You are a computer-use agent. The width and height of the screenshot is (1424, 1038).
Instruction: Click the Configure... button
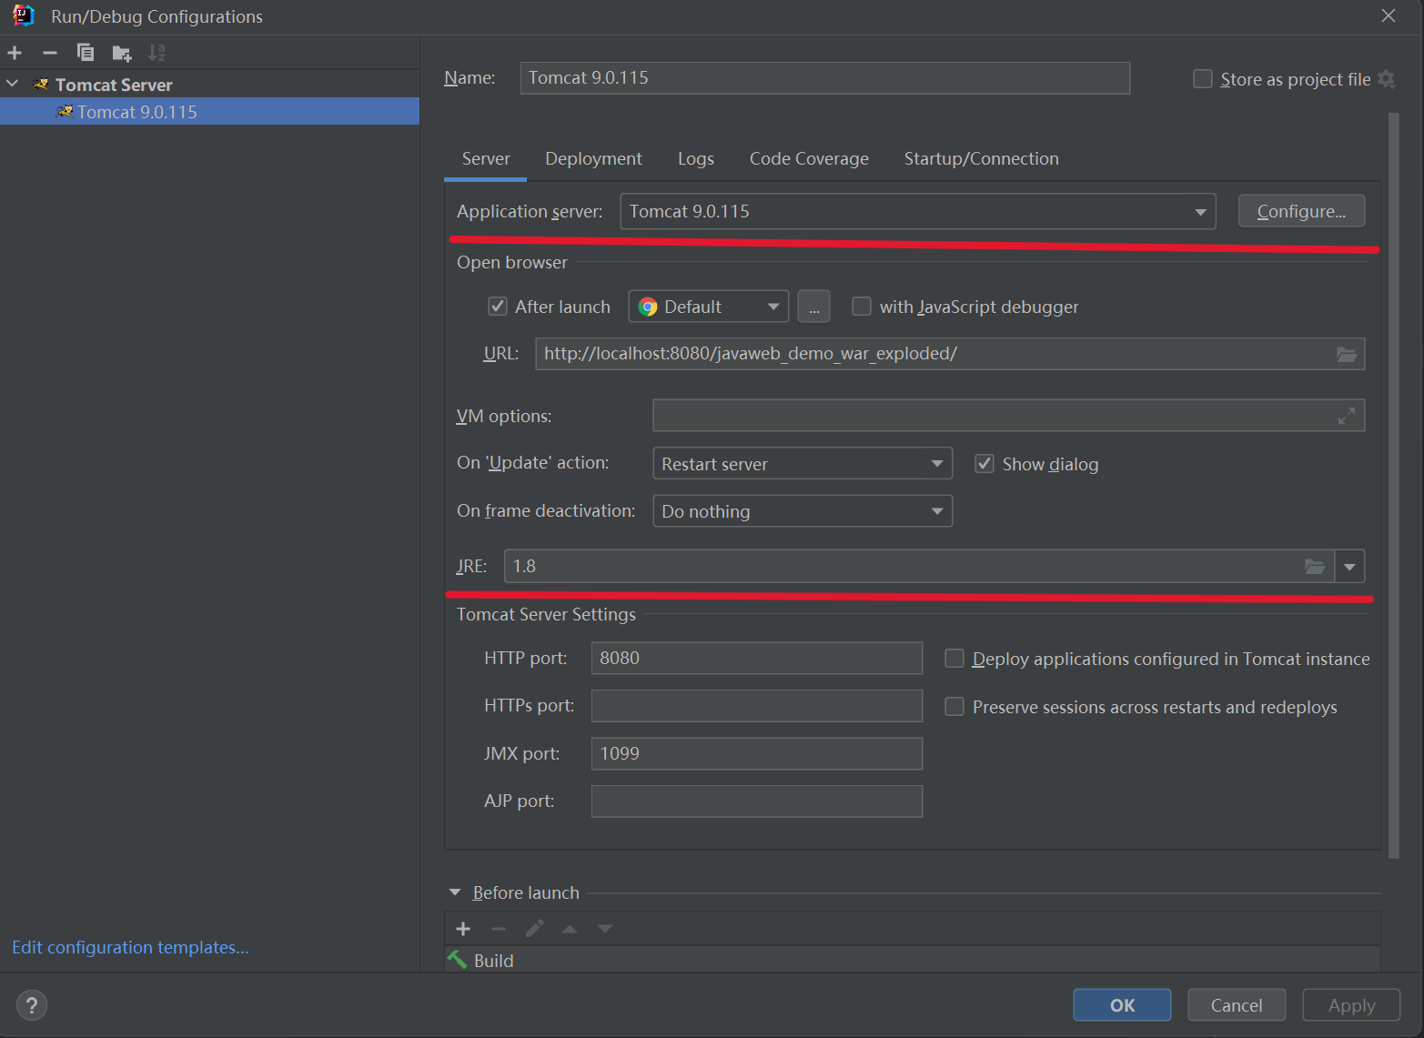coord(1301,211)
